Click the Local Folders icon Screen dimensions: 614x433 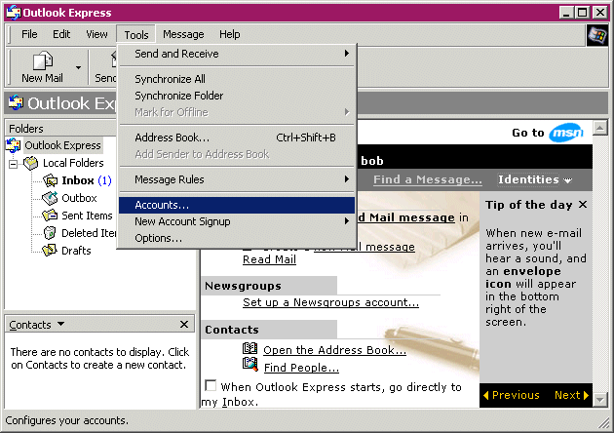click(x=31, y=163)
